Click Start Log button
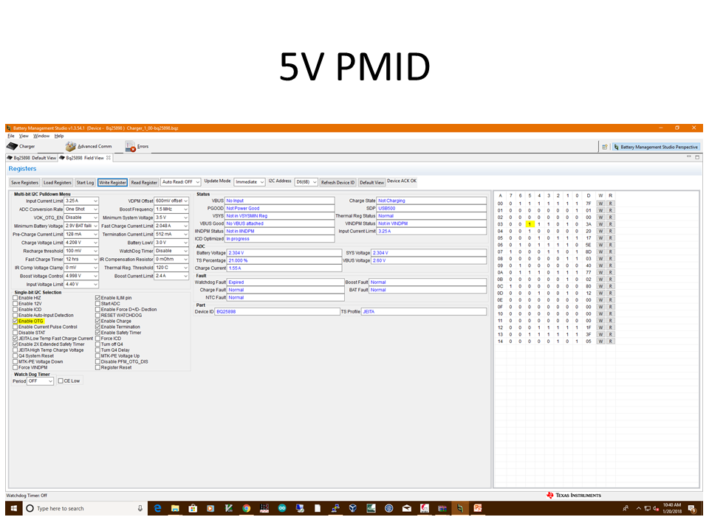The width and height of the screenshot is (709, 531). coord(85,182)
